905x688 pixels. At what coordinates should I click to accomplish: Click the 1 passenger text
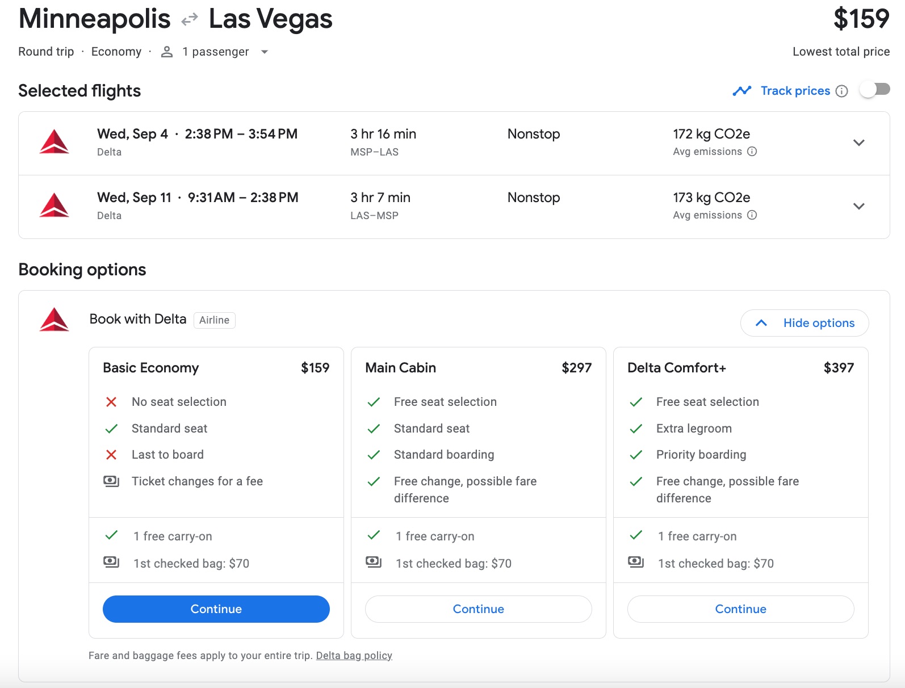216,52
